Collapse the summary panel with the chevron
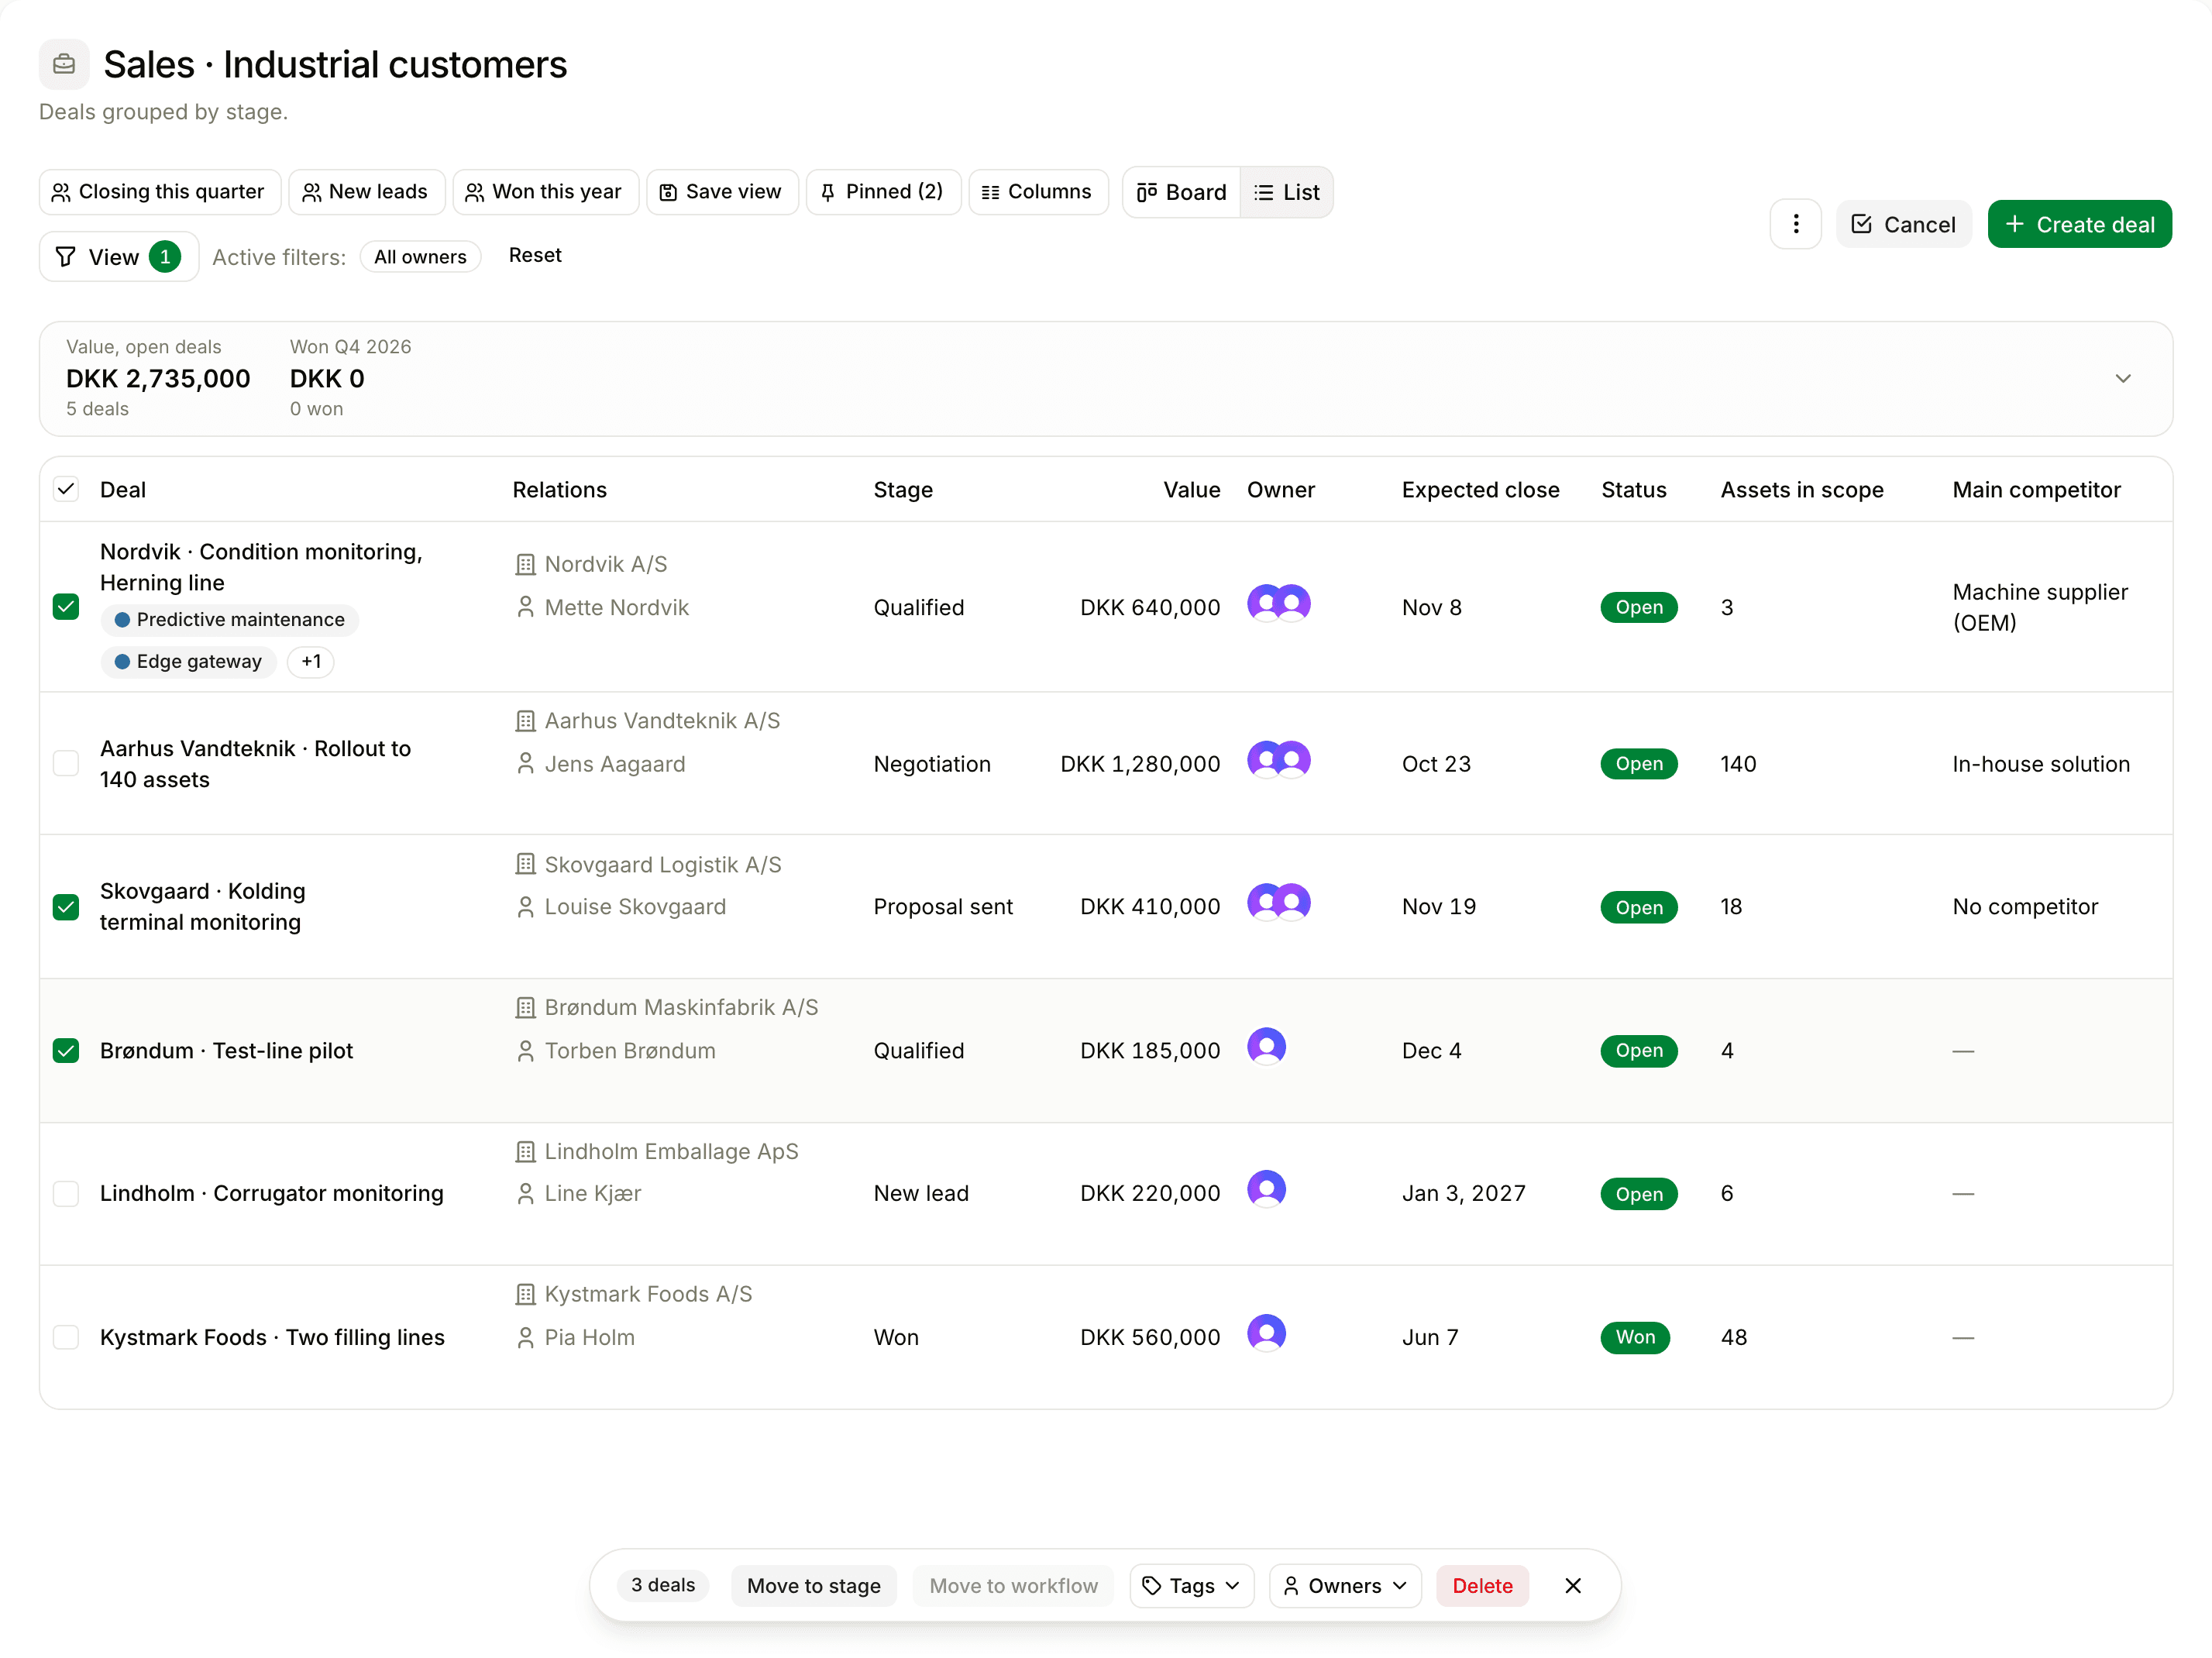The width and height of the screenshot is (2212, 1658). point(2122,379)
